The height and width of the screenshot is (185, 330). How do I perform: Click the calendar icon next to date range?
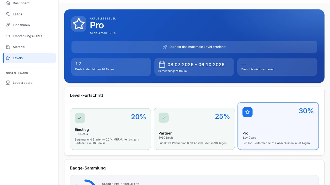pos(162,64)
